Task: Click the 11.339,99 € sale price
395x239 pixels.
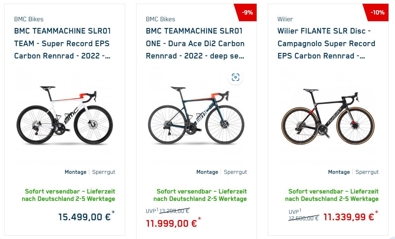Action: pyautogui.click(x=348, y=217)
